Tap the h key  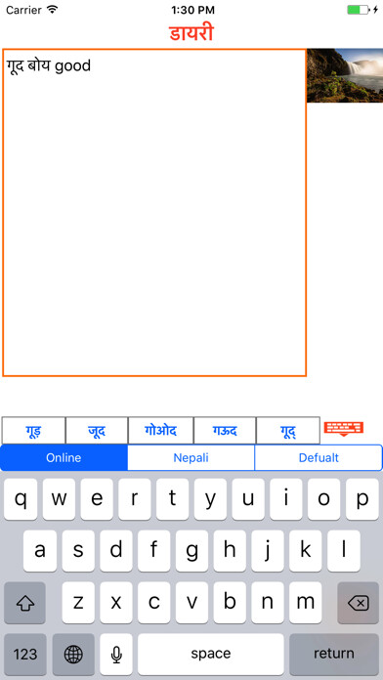click(x=230, y=551)
